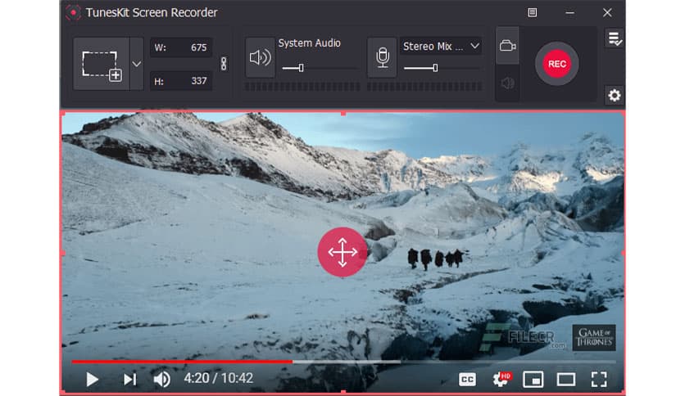
Task: Enter fullscreen on the video player
Action: coord(599,380)
